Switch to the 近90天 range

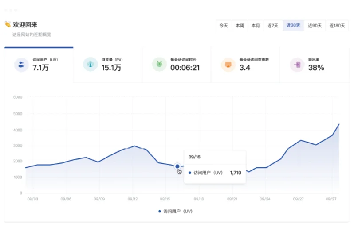point(315,26)
